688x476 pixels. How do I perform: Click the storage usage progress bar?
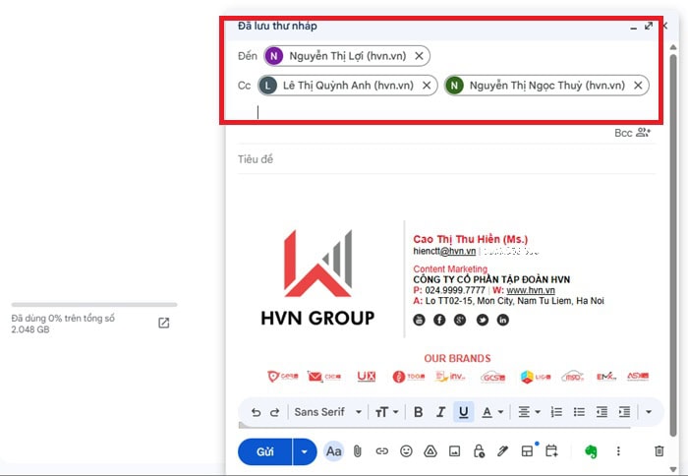coord(94,304)
